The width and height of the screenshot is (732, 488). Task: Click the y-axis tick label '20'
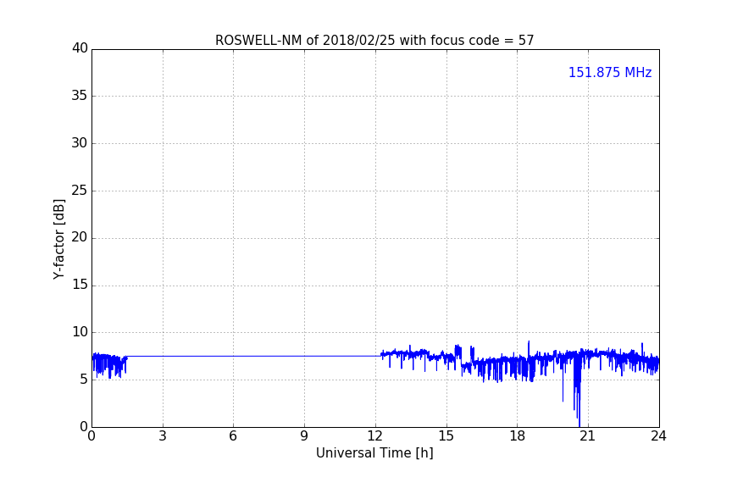tap(80, 237)
